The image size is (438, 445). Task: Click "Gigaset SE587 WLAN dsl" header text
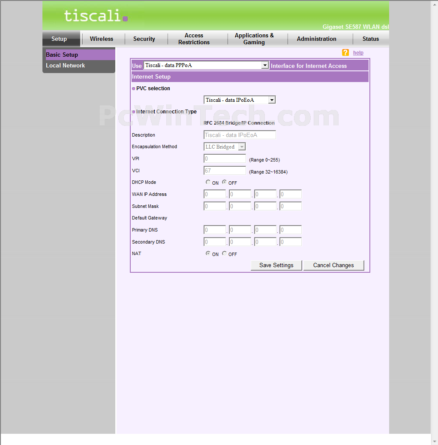(356, 27)
